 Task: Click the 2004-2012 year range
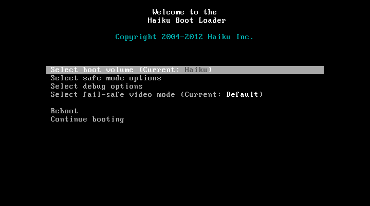point(182,37)
